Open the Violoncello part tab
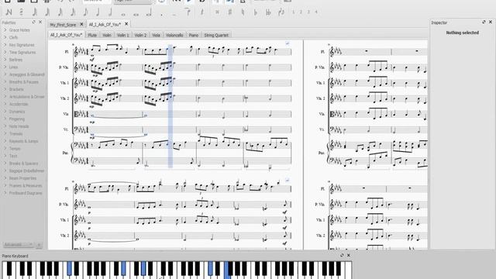496x279 pixels. tap(174, 35)
